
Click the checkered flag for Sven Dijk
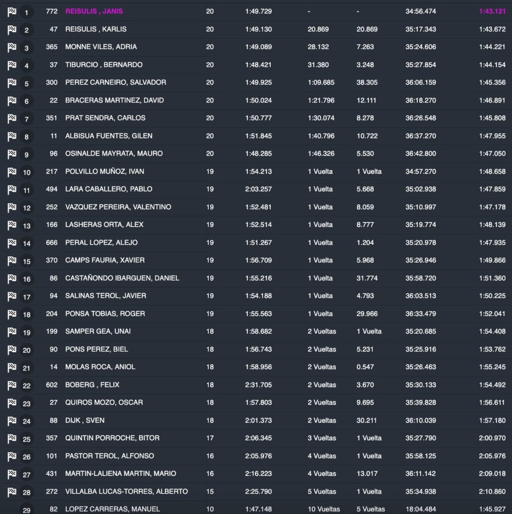pyautogui.click(x=12, y=421)
